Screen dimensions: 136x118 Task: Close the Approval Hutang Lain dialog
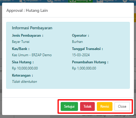(122, 106)
